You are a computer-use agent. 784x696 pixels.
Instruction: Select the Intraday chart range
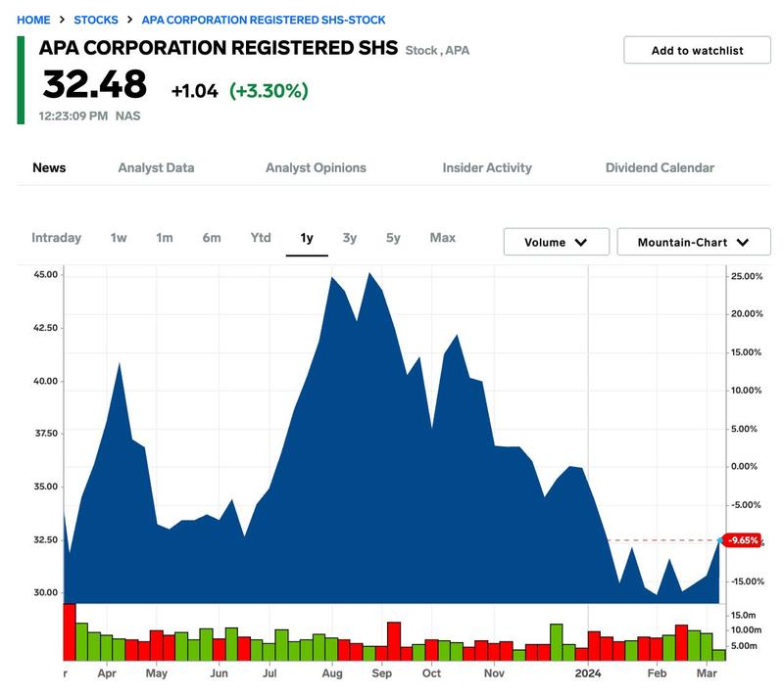[x=57, y=238]
